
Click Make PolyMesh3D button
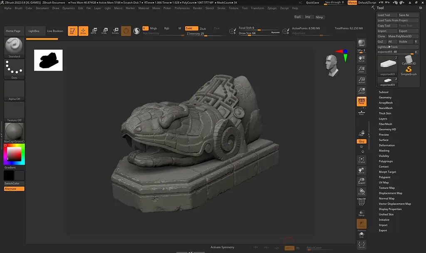[403, 36]
